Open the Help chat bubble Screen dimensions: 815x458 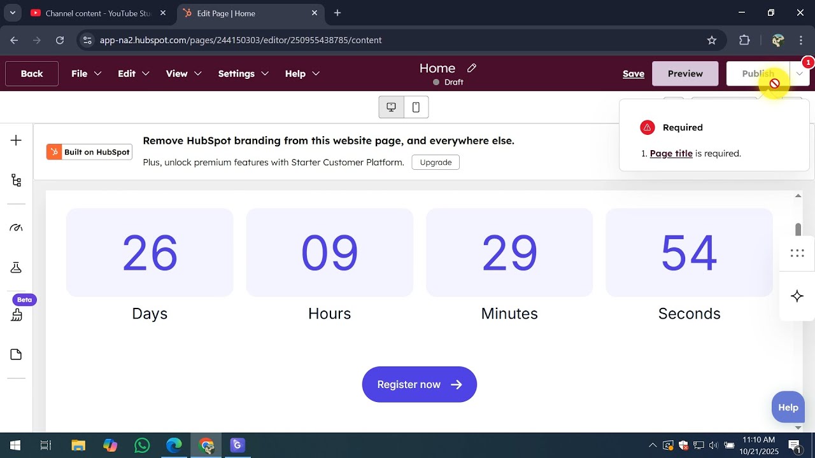788,407
